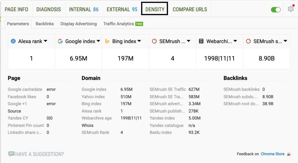Click the 583M SEMrush SE Tra... value
Viewport: 298px width, 163px height.
(x=194, y=96)
